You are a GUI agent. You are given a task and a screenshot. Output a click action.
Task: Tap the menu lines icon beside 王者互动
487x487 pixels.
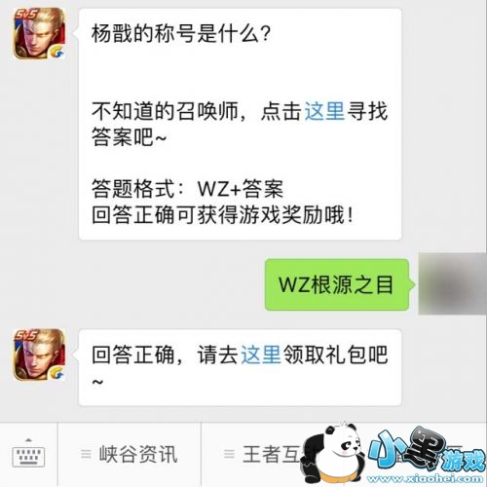(229, 454)
